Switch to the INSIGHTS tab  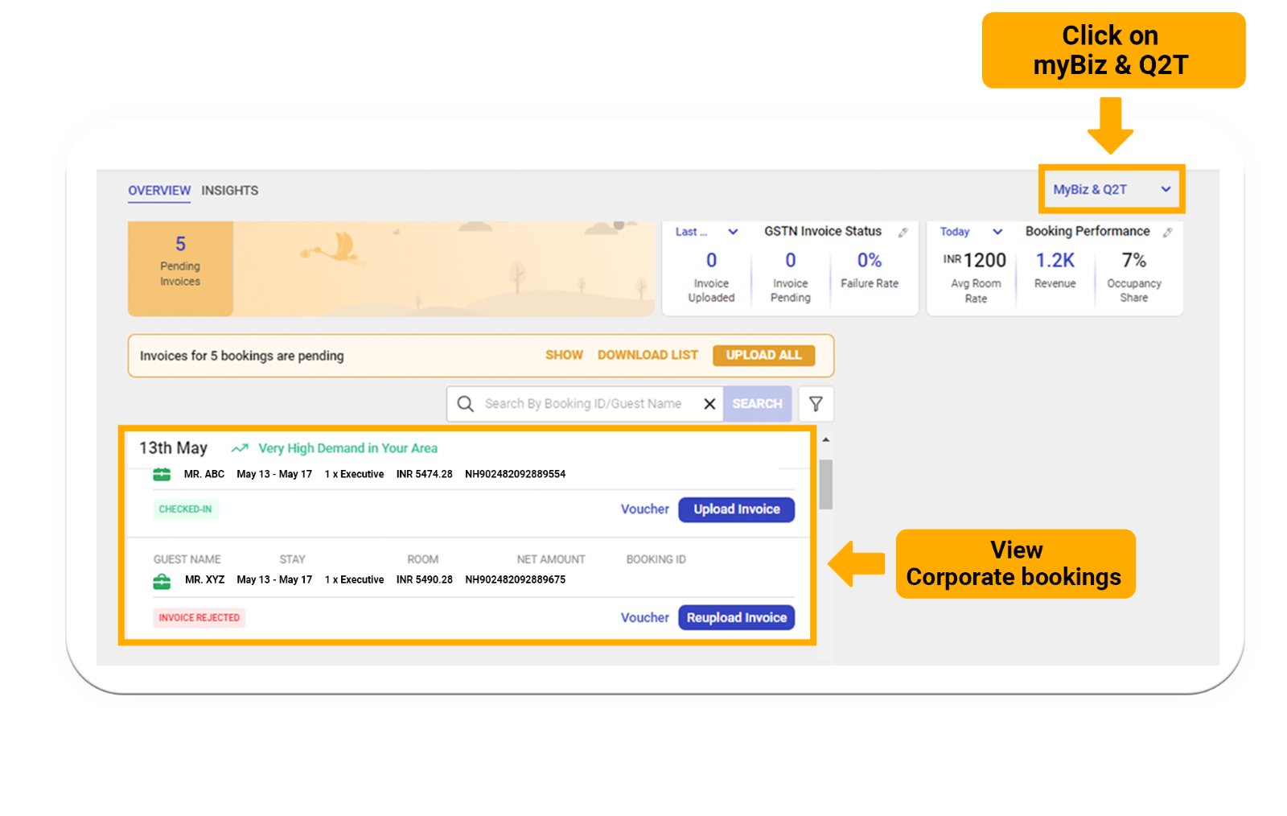231,191
